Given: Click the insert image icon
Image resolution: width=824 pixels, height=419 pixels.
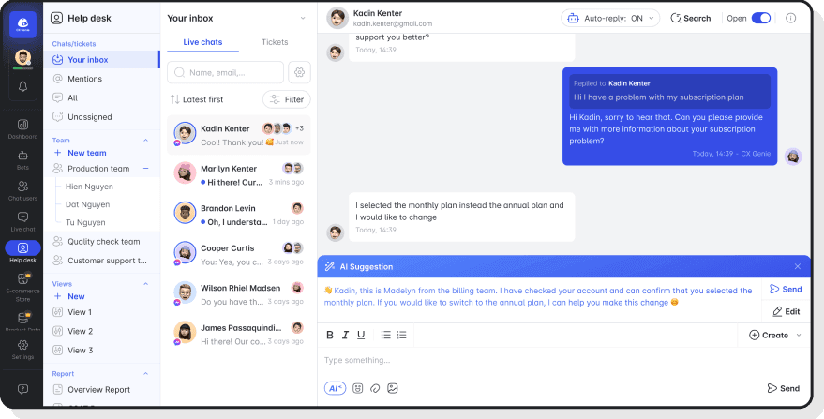Looking at the screenshot, I should (393, 388).
